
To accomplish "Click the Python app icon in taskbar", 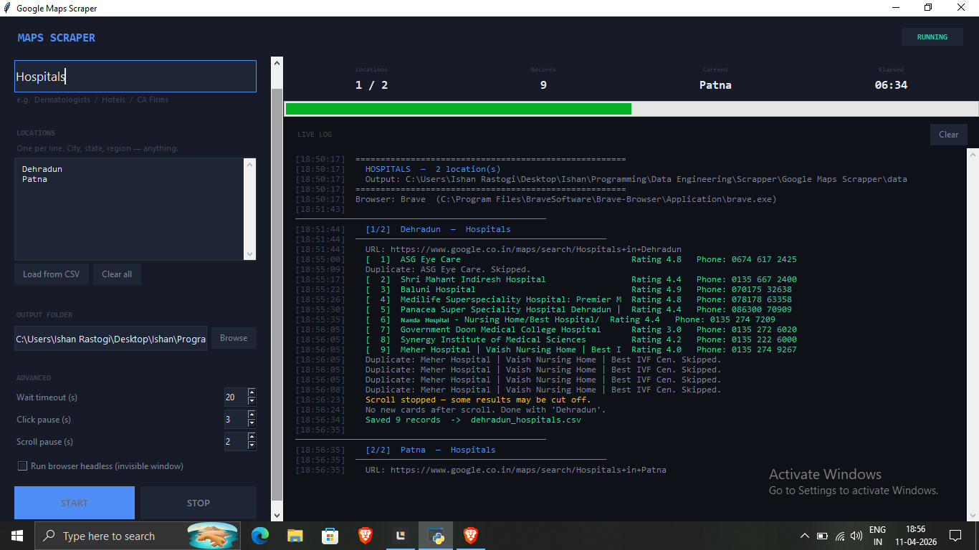I will pyautogui.click(x=436, y=535).
